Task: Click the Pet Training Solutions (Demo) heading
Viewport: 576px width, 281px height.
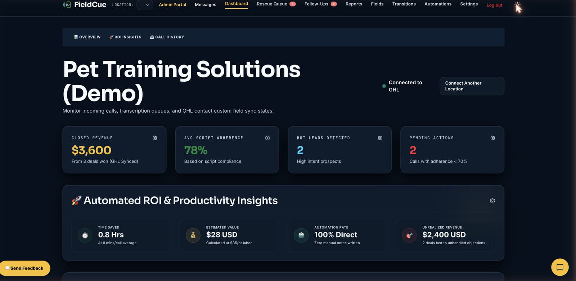Action: [182, 81]
